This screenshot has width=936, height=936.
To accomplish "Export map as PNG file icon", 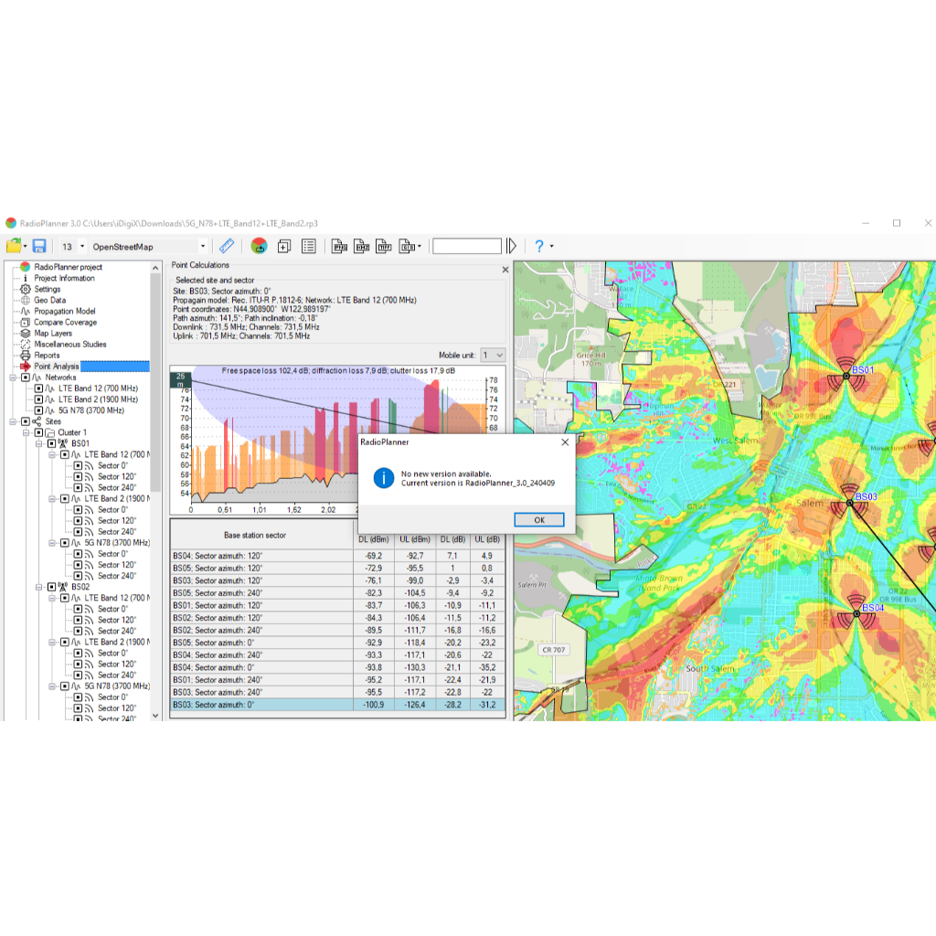I will tap(340, 246).
